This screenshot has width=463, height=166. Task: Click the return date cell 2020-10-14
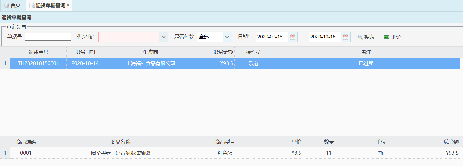point(85,63)
